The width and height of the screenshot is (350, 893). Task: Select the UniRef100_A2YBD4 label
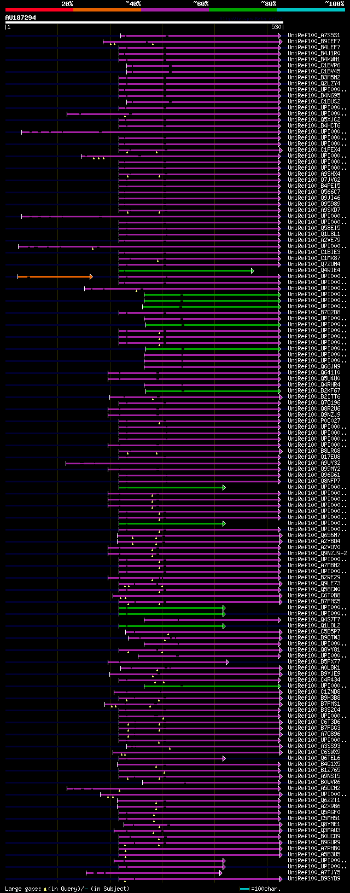click(x=314, y=541)
